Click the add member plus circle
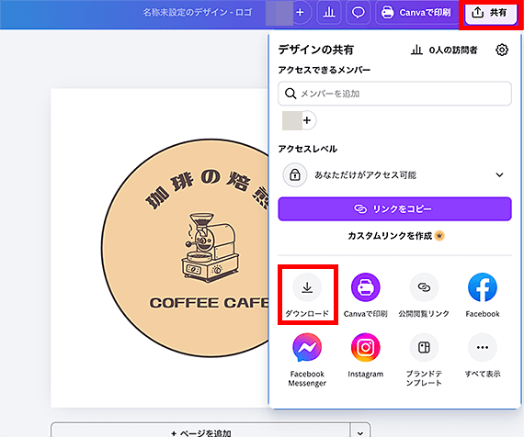Image resolution: width=524 pixels, height=437 pixels. pos(307,120)
